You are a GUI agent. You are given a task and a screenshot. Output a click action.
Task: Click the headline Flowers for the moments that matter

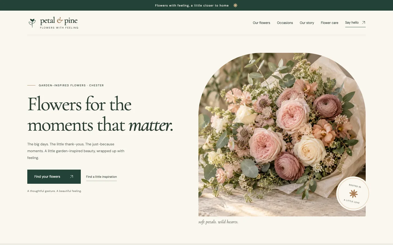tap(100, 114)
